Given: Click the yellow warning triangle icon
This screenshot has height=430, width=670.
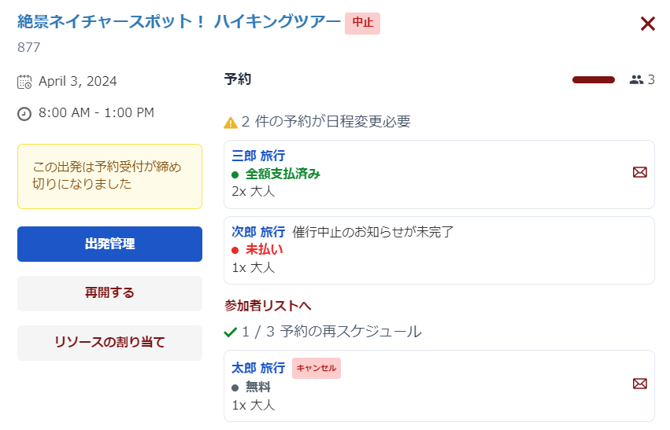Looking at the screenshot, I should [x=231, y=123].
